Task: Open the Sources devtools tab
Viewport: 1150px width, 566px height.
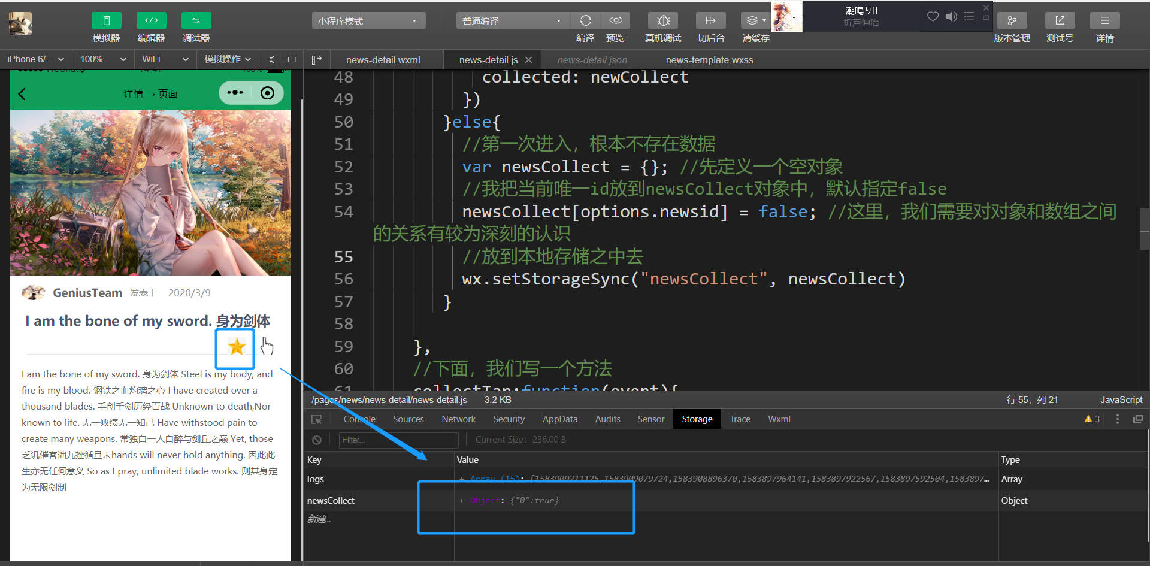Action: click(x=408, y=419)
